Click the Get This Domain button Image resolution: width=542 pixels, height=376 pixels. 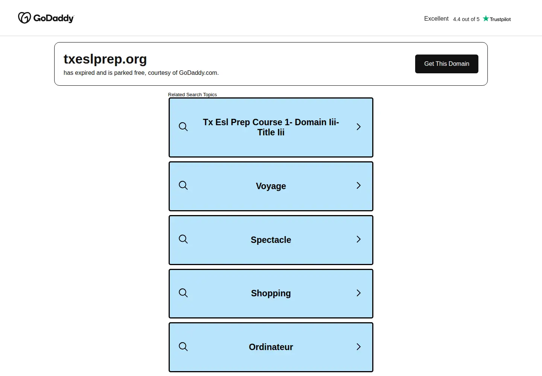(x=446, y=64)
